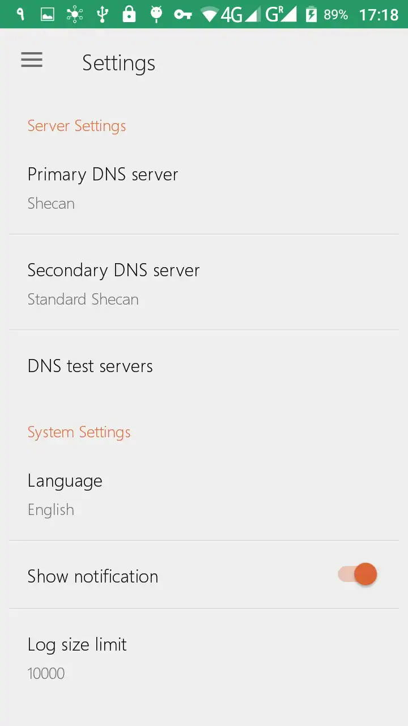This screenshot has width=408, height=726.
Task: Tap the lock icon in status bar
Action: (x=130, y=14)
